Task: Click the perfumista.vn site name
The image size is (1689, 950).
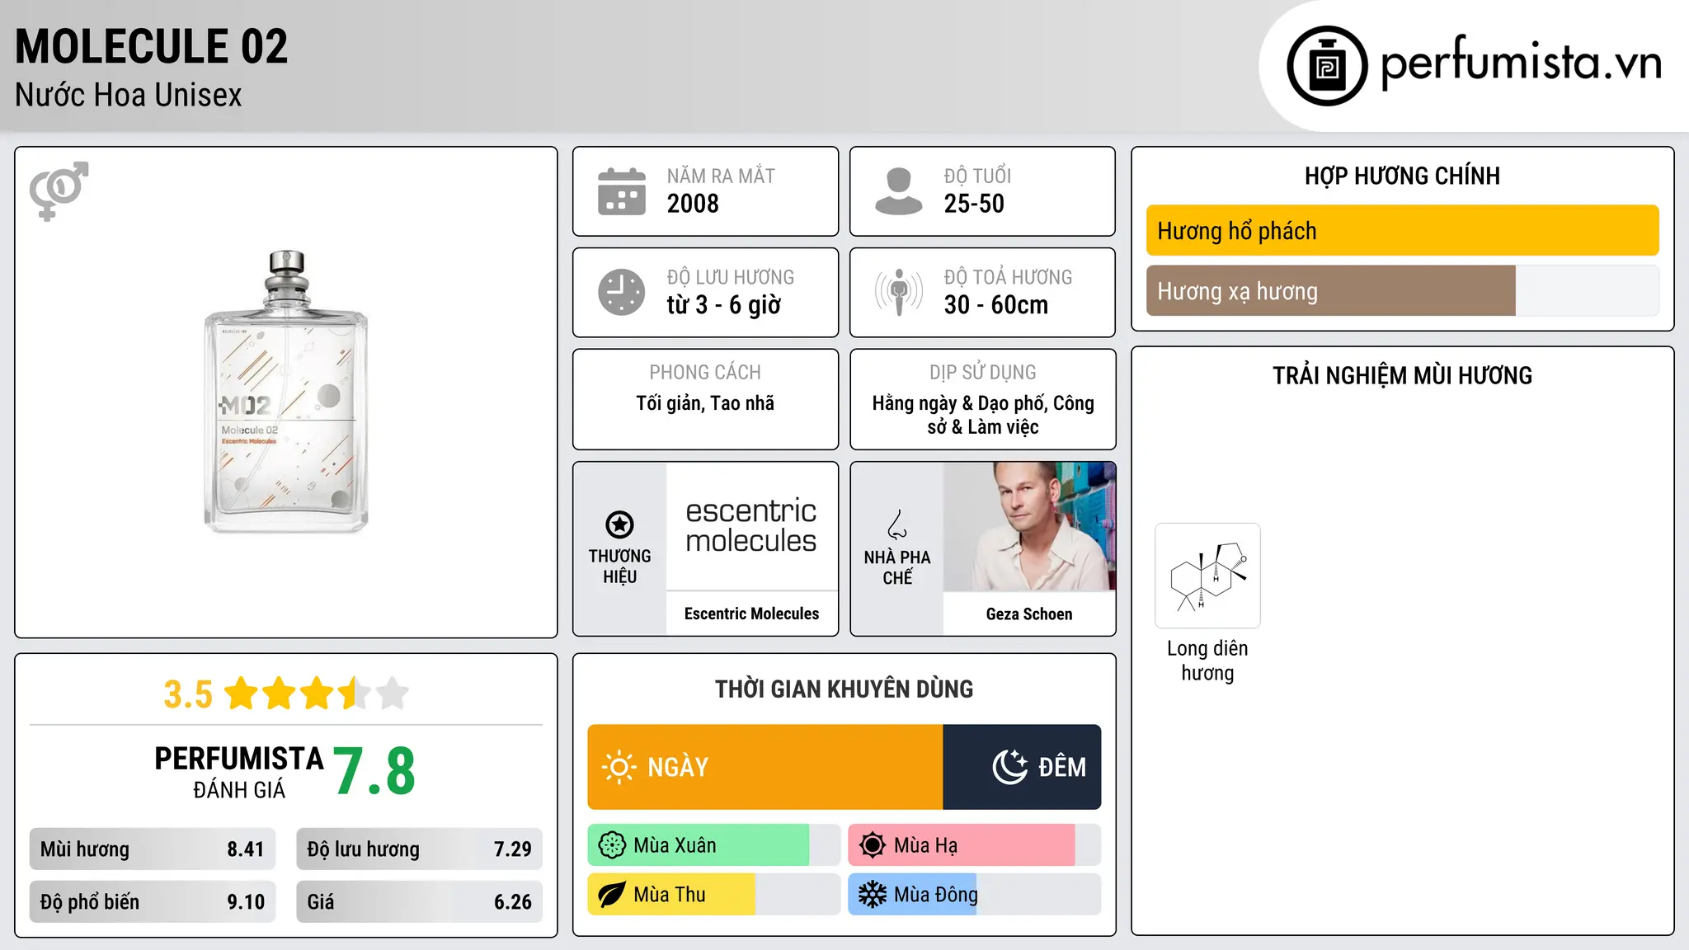Action: [x=1521, y=63]
